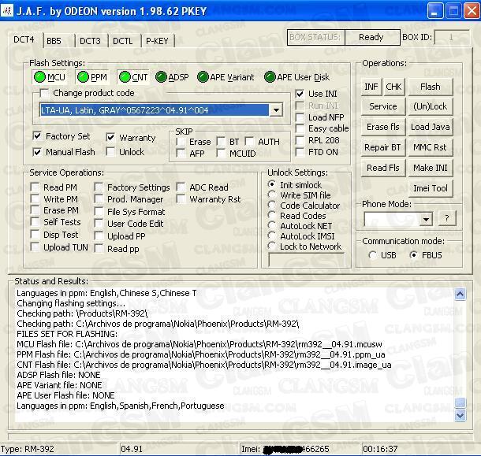Image resolution: width=481 pixels, height=456 pixels.
Task: Check the Factory Settings service option
Action: [99, 187]
